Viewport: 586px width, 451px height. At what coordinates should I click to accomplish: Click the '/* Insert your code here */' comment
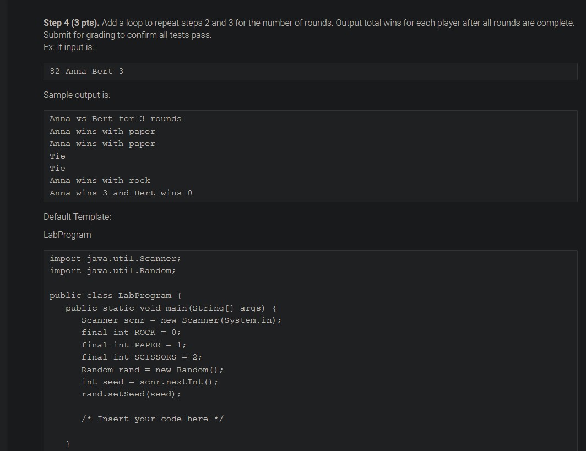tap(152, 419)
